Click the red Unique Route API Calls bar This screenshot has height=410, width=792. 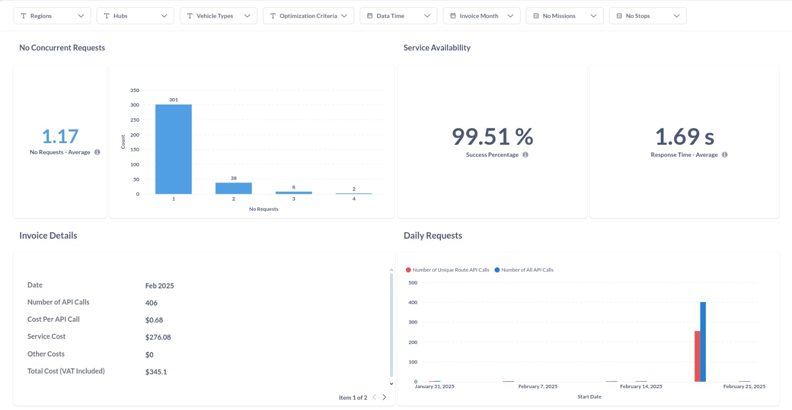click(697, 356)
